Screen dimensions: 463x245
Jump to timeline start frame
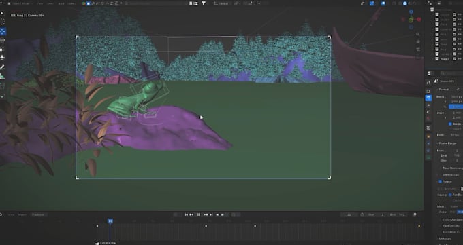[187, 215]
